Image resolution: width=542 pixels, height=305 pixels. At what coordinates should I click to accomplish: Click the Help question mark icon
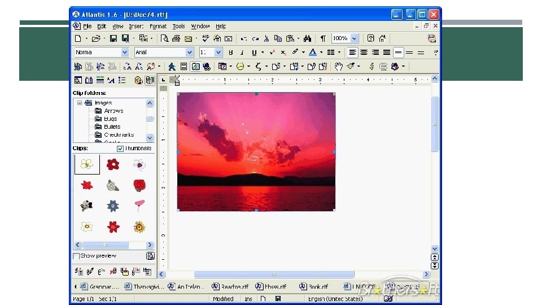(370, 38)
